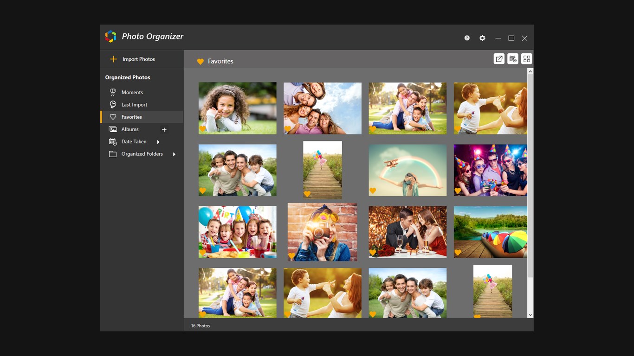Click the vertical scrollbar thumb of the photo grid
Screen dimensions: 634x356
point(530,176)
